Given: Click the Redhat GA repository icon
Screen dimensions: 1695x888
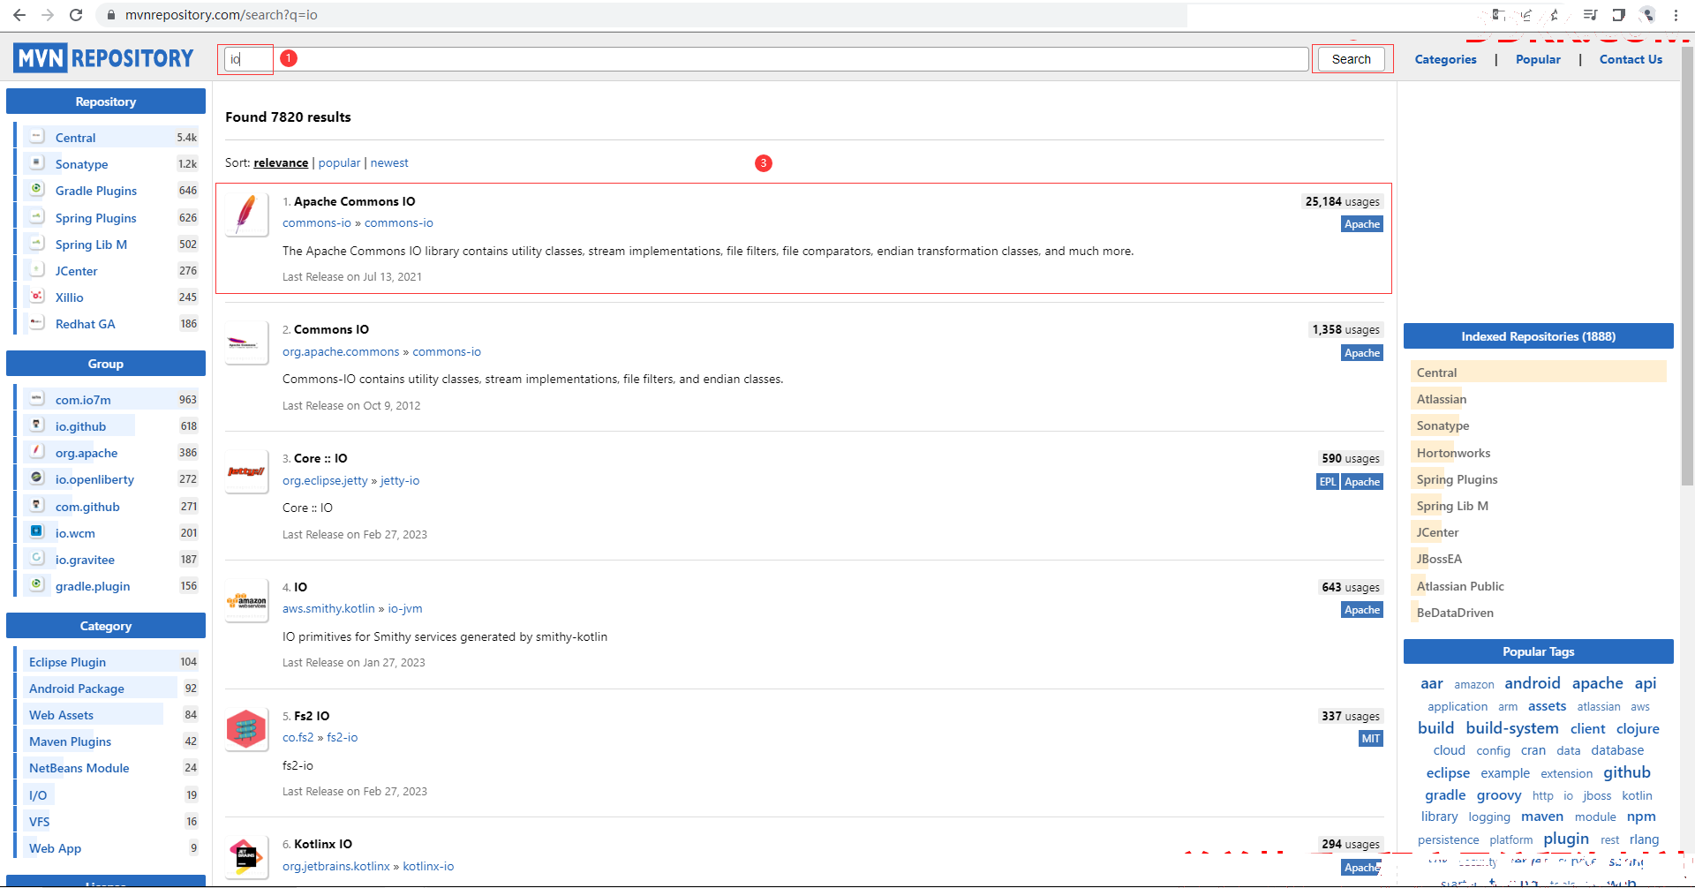Looking at the screenshot, I should pos(37,323).
